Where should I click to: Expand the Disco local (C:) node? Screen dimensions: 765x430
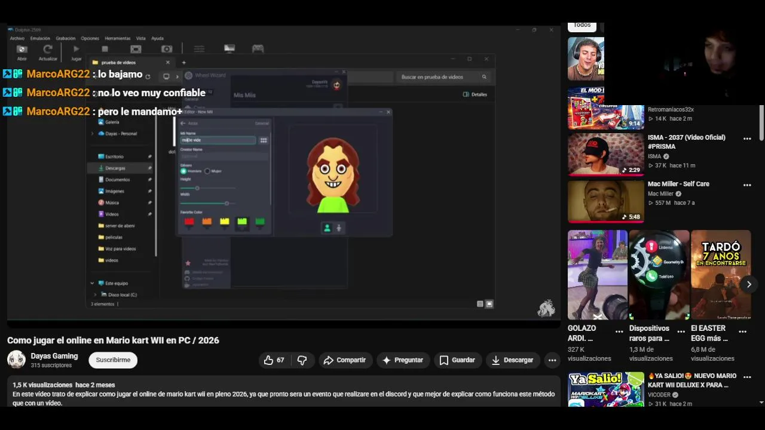pyautogui.click(x=95, y=294)
